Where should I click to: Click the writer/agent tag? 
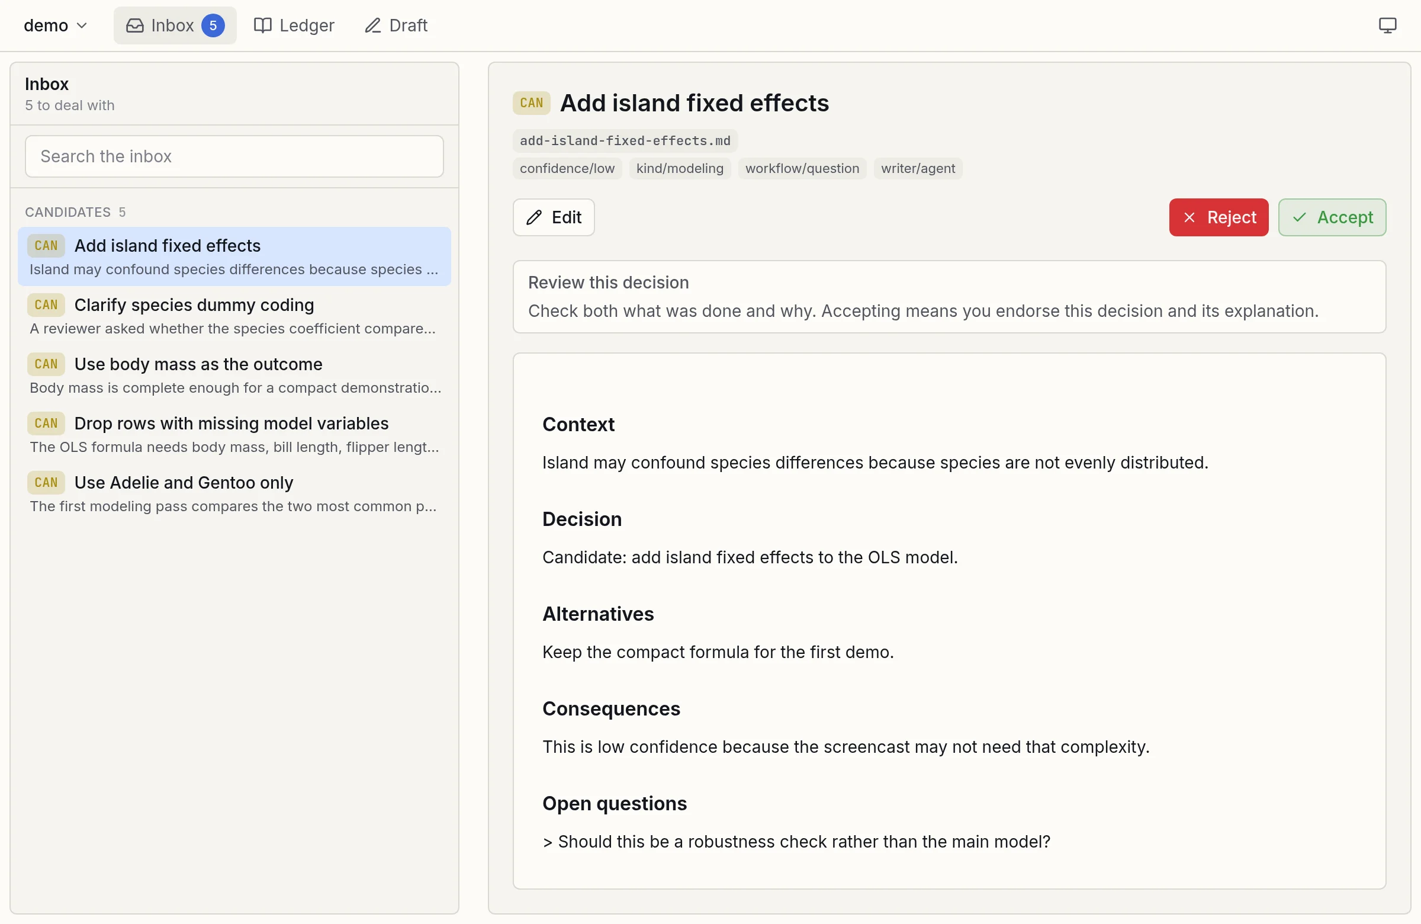pos(918,168)
